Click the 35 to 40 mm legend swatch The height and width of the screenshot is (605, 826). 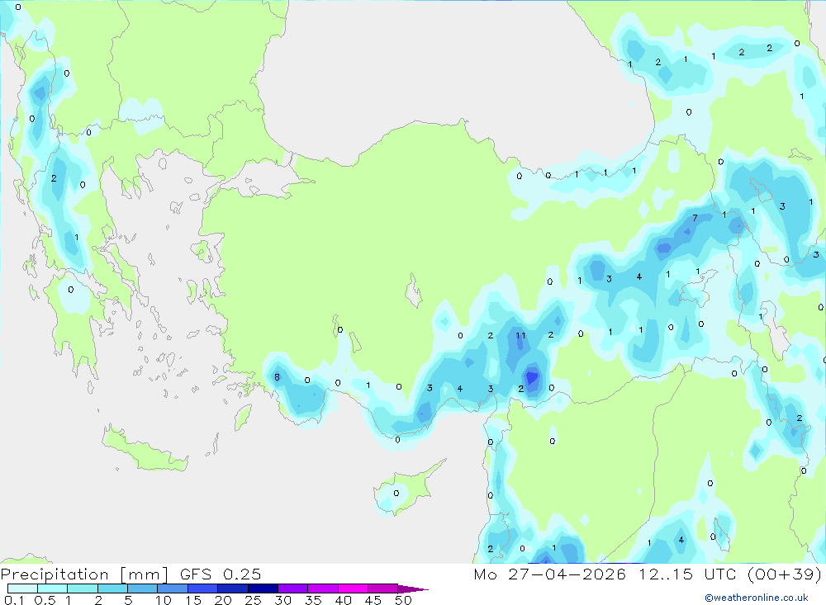[322, 588]
